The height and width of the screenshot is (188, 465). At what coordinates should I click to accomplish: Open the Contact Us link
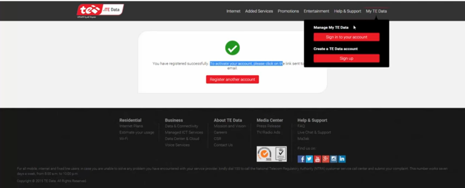tap(223, 145)
